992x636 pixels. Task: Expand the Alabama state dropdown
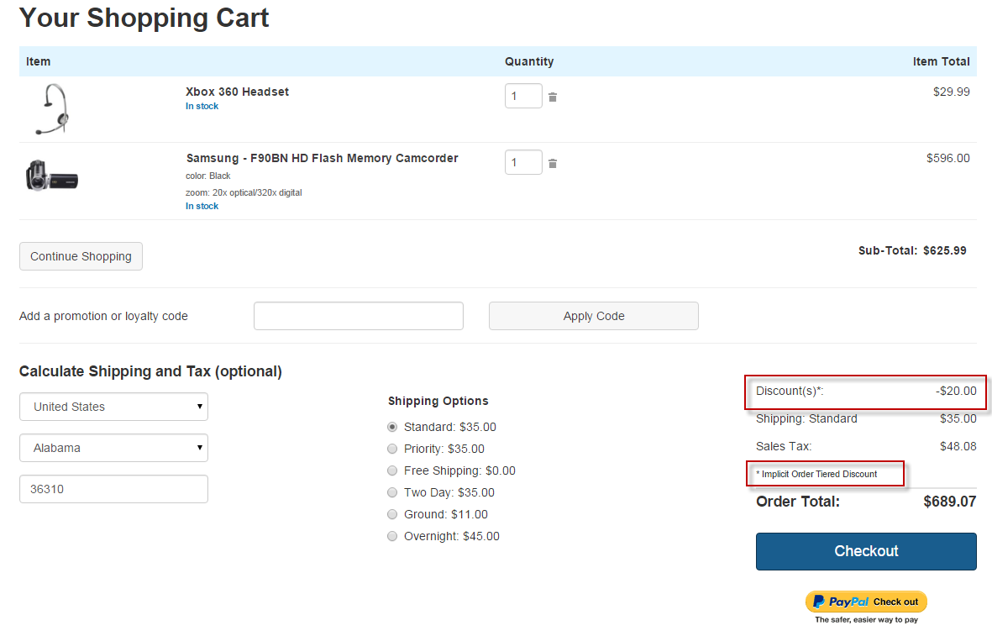tap(113, 448)
